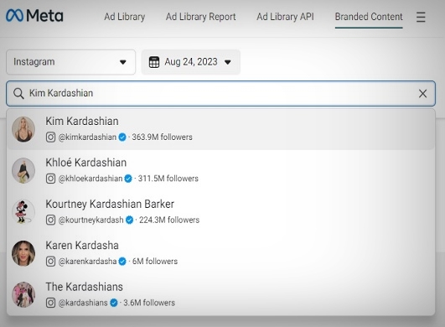The height and width of the screenshot is (327, 445).
Task: Choose the Kim Kardashian suggestion name
Action: click(82, 122)
